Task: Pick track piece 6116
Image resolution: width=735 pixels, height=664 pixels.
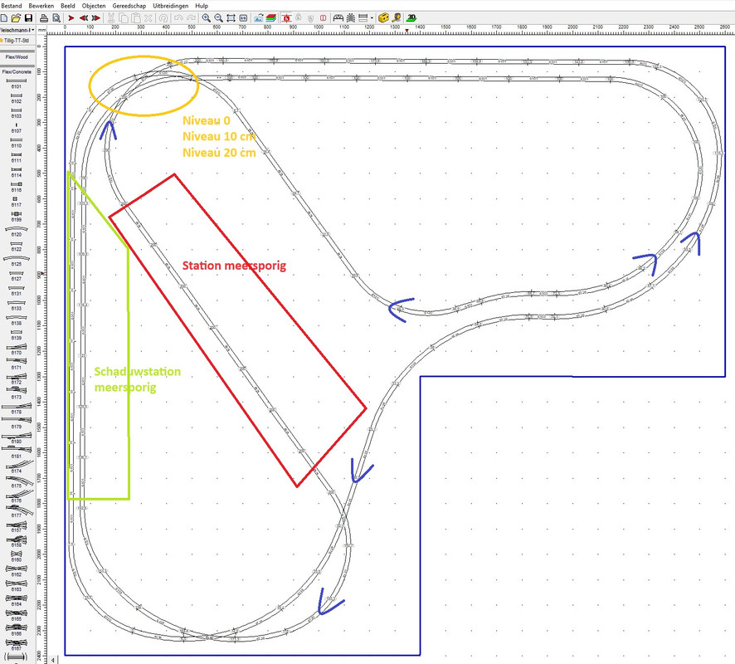Action: click(17, 187)
